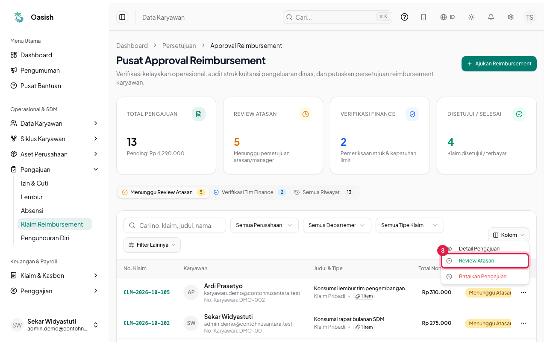Open Semua Perusahaan dropdown

tap(265, 225)
